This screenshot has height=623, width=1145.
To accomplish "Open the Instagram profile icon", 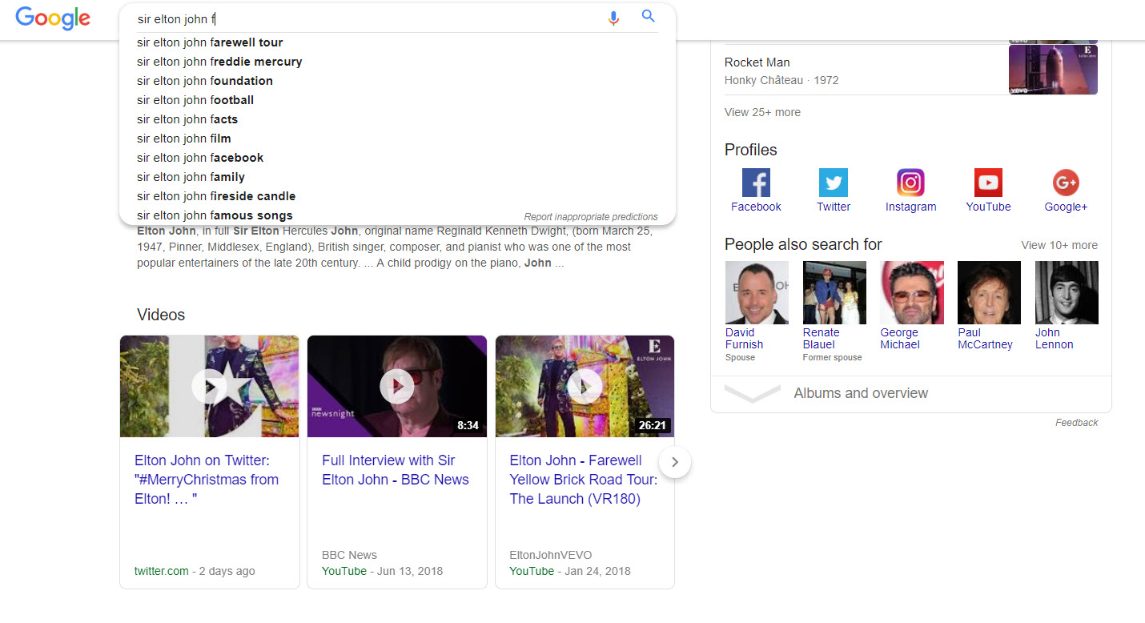I will point(910,183).
